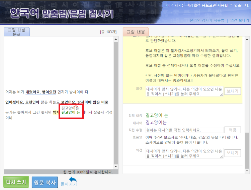
Task: Click underlined phrase 없어졌네요, 오랜만에
Action: (x=22, y=102)
